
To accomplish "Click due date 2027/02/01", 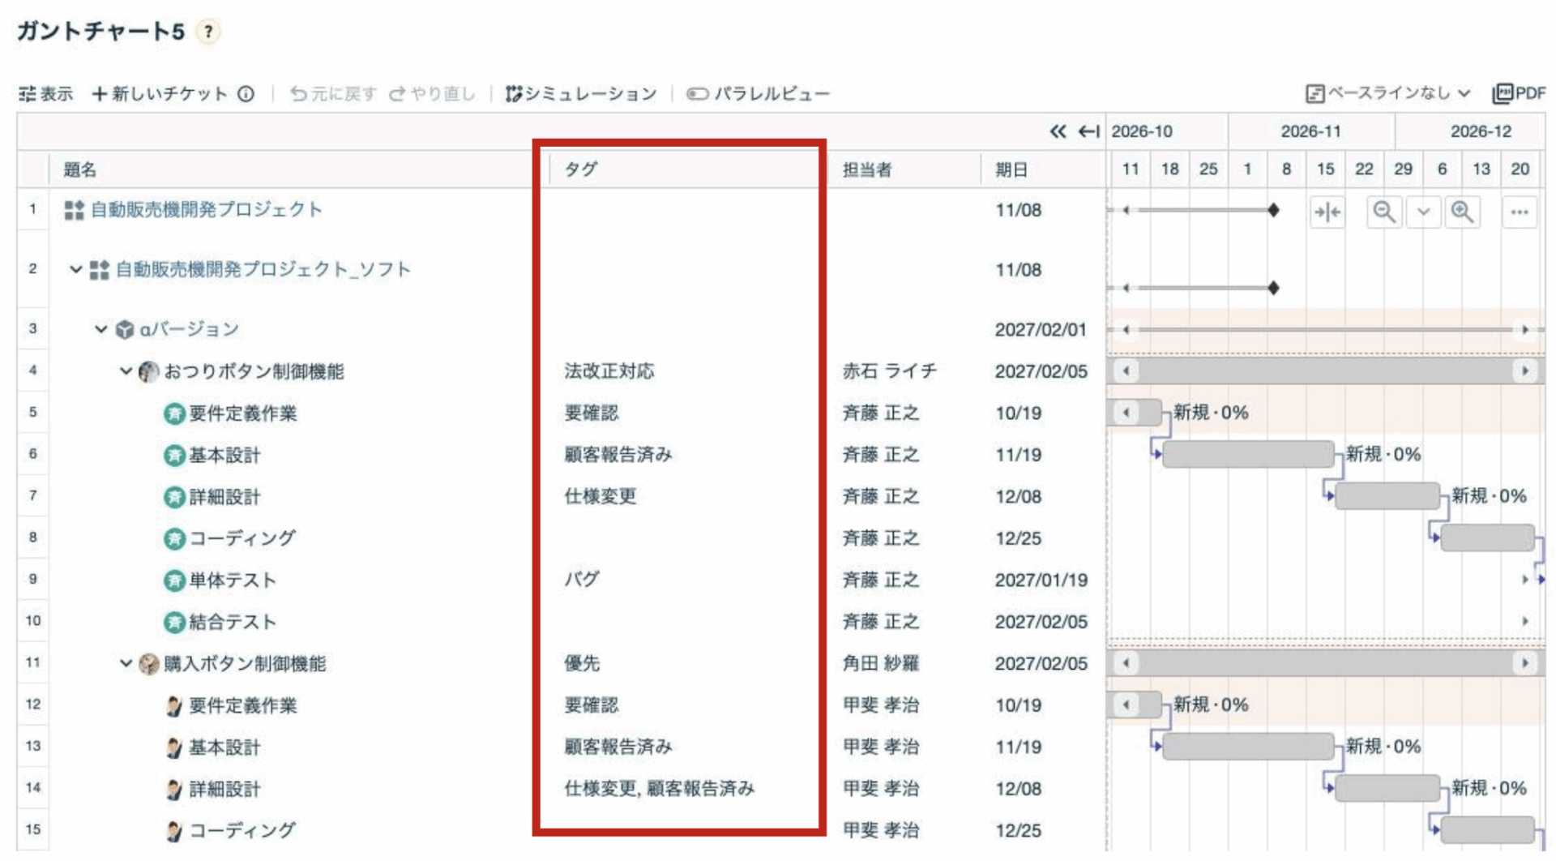I will (1041, 330).
